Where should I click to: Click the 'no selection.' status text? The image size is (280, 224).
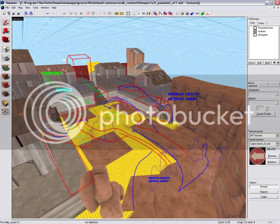click(x=92, y=222)
